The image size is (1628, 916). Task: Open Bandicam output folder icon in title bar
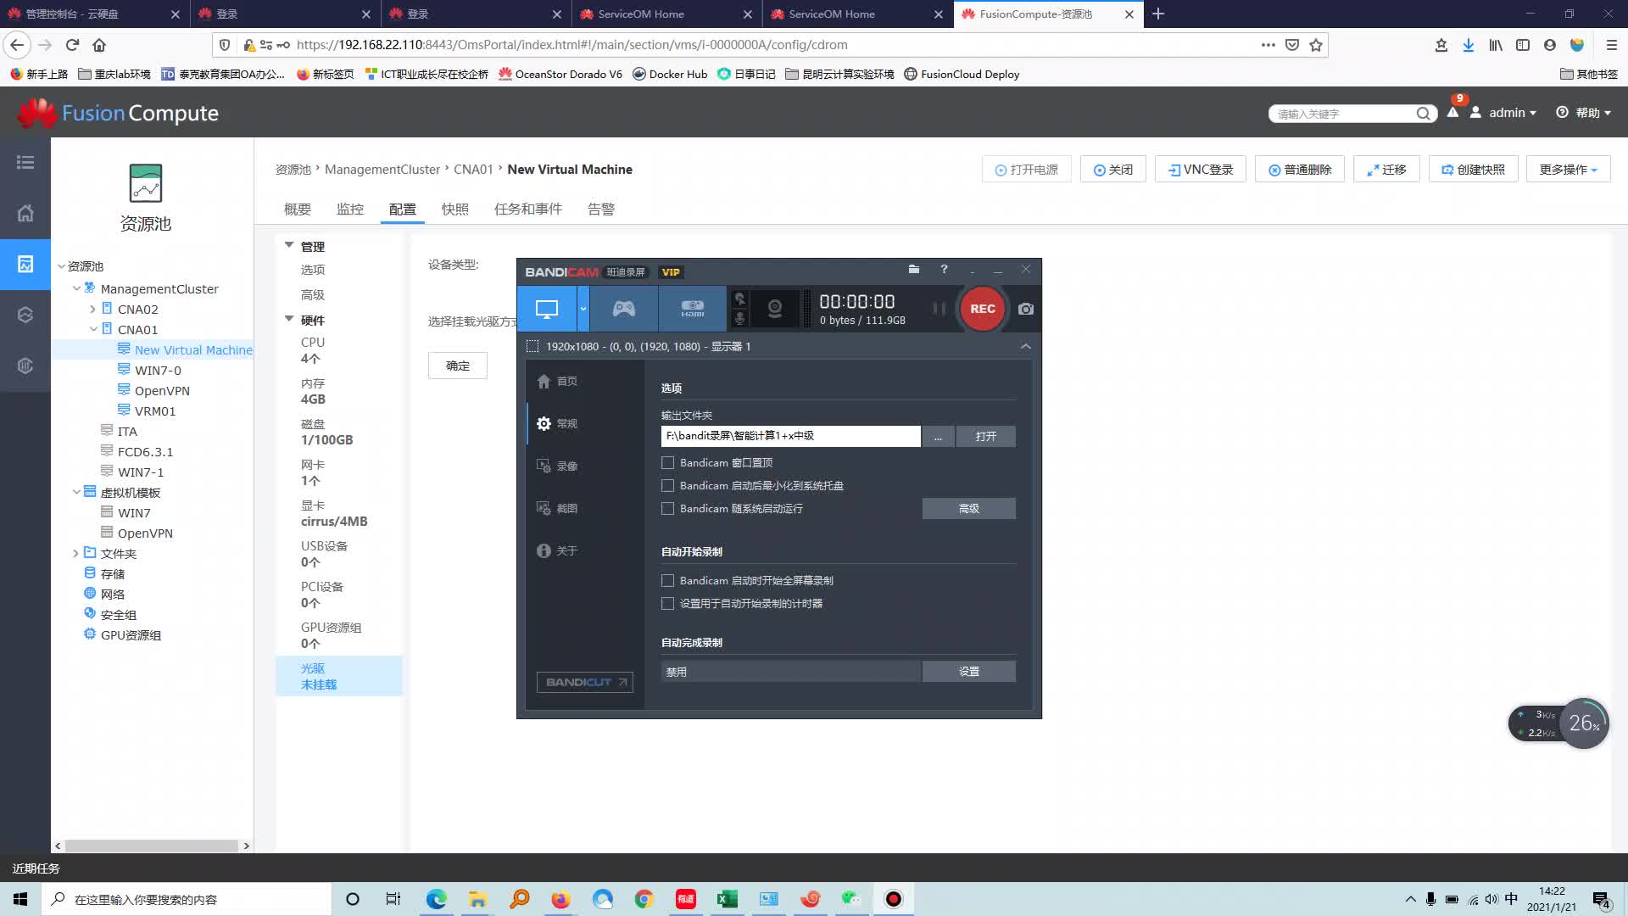coord(913,270)
